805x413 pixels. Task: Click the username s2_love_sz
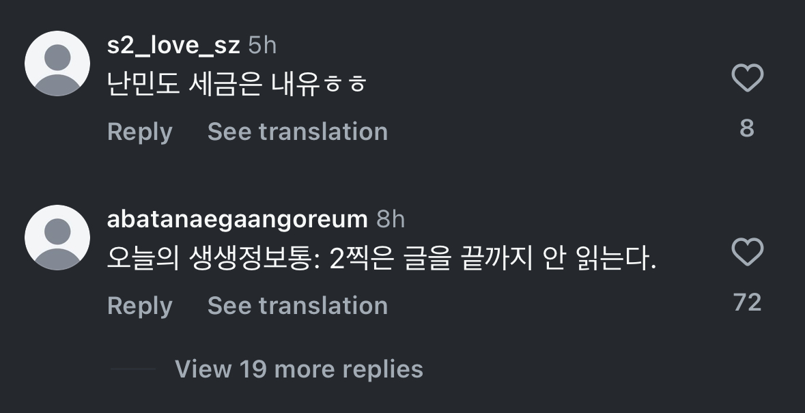click(x=173, y=46)
